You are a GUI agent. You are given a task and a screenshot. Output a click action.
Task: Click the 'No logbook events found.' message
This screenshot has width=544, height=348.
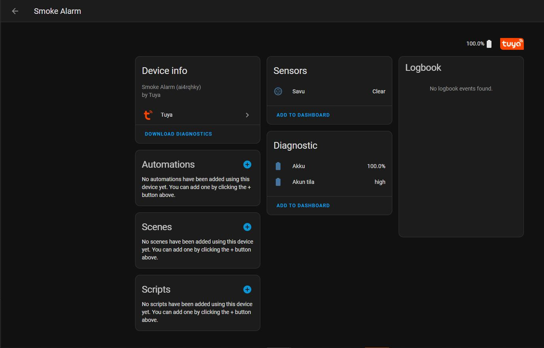(x=461, y=89)
